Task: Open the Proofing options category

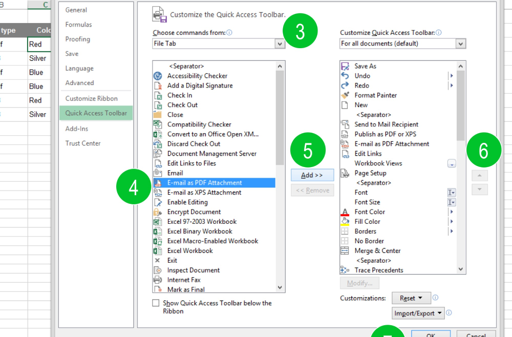Action: [77, 39]
